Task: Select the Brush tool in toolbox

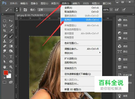Action: (x=11, y=36)
